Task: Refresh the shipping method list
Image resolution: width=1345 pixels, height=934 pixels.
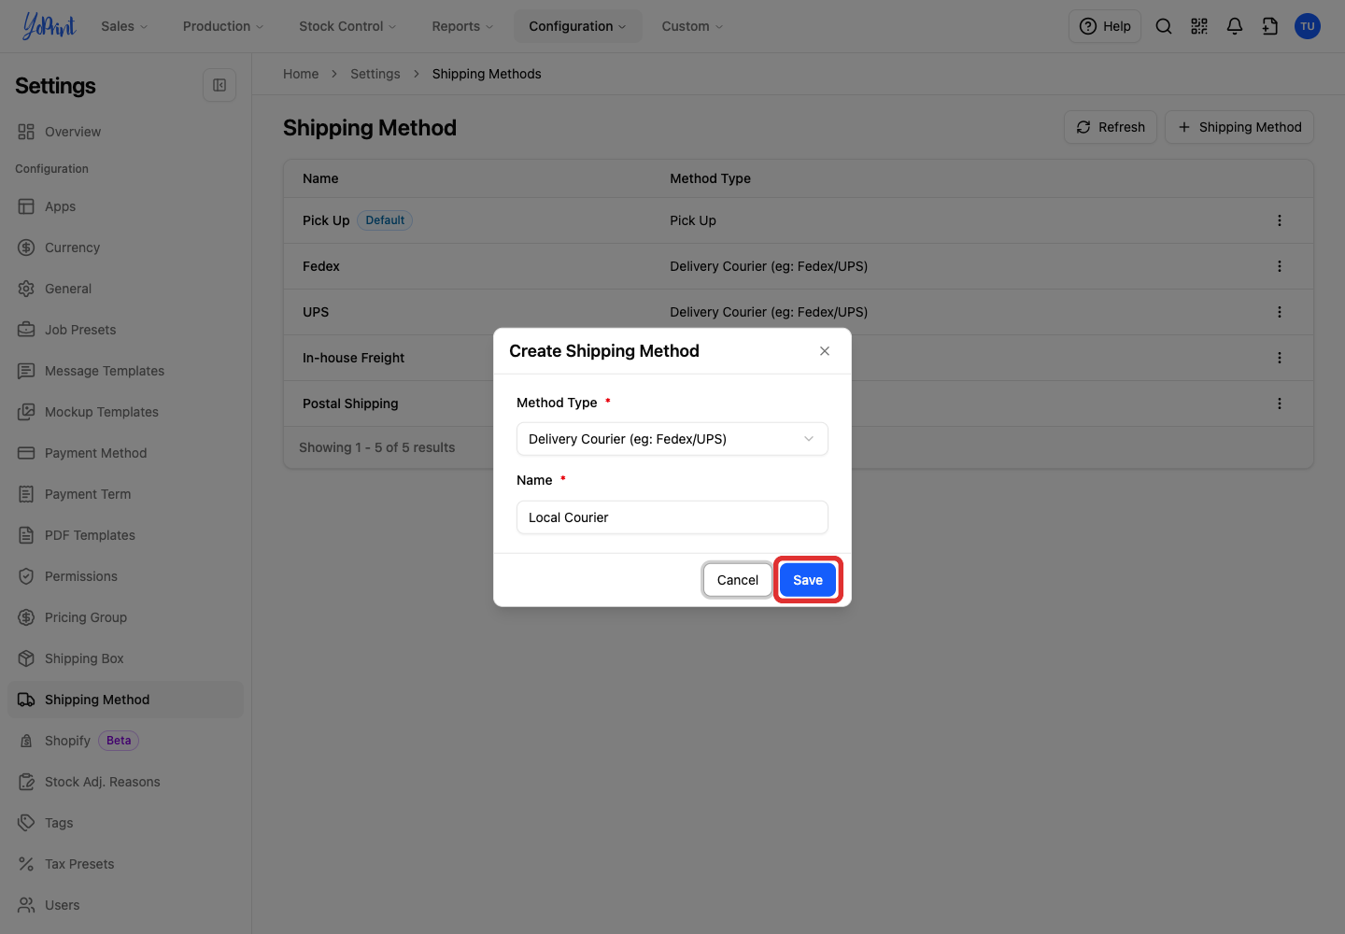Action: 1111,127
